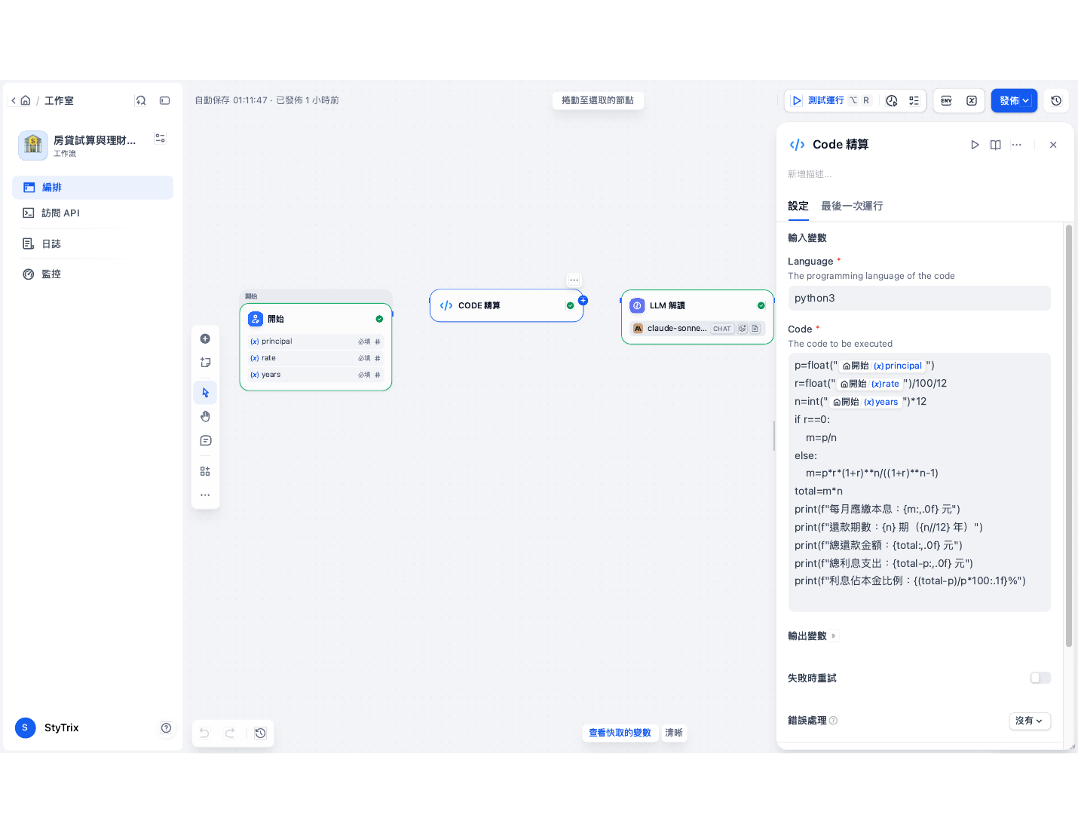Collapse the sidebar with the panel toggle icon
The height and width of the screenshot is (833, 1078).
165,100
